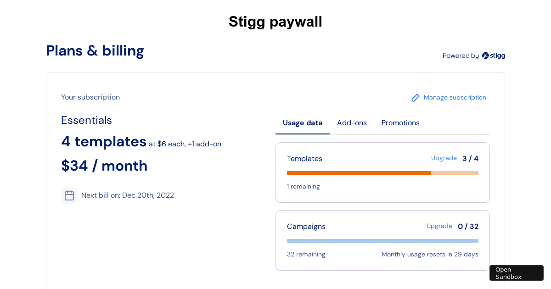Switch to the Usage data tab
Image resolution: width=551 pixels, height=289 pixels.
pyautogui.click(x=303, y=123)
